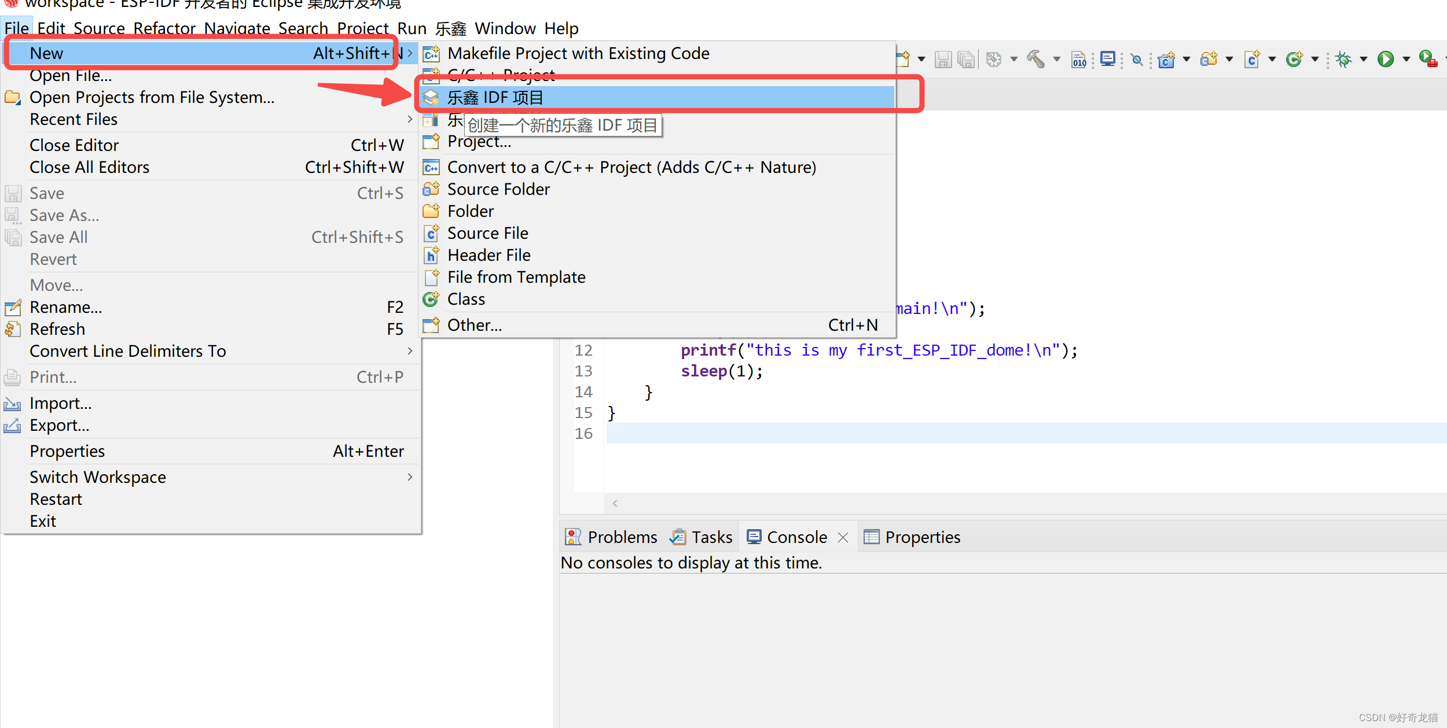Click the Source Folder icon in submenu
The width and height of the screenshot is (1447, 728).
pyautogui.click(x=431, y=189)
